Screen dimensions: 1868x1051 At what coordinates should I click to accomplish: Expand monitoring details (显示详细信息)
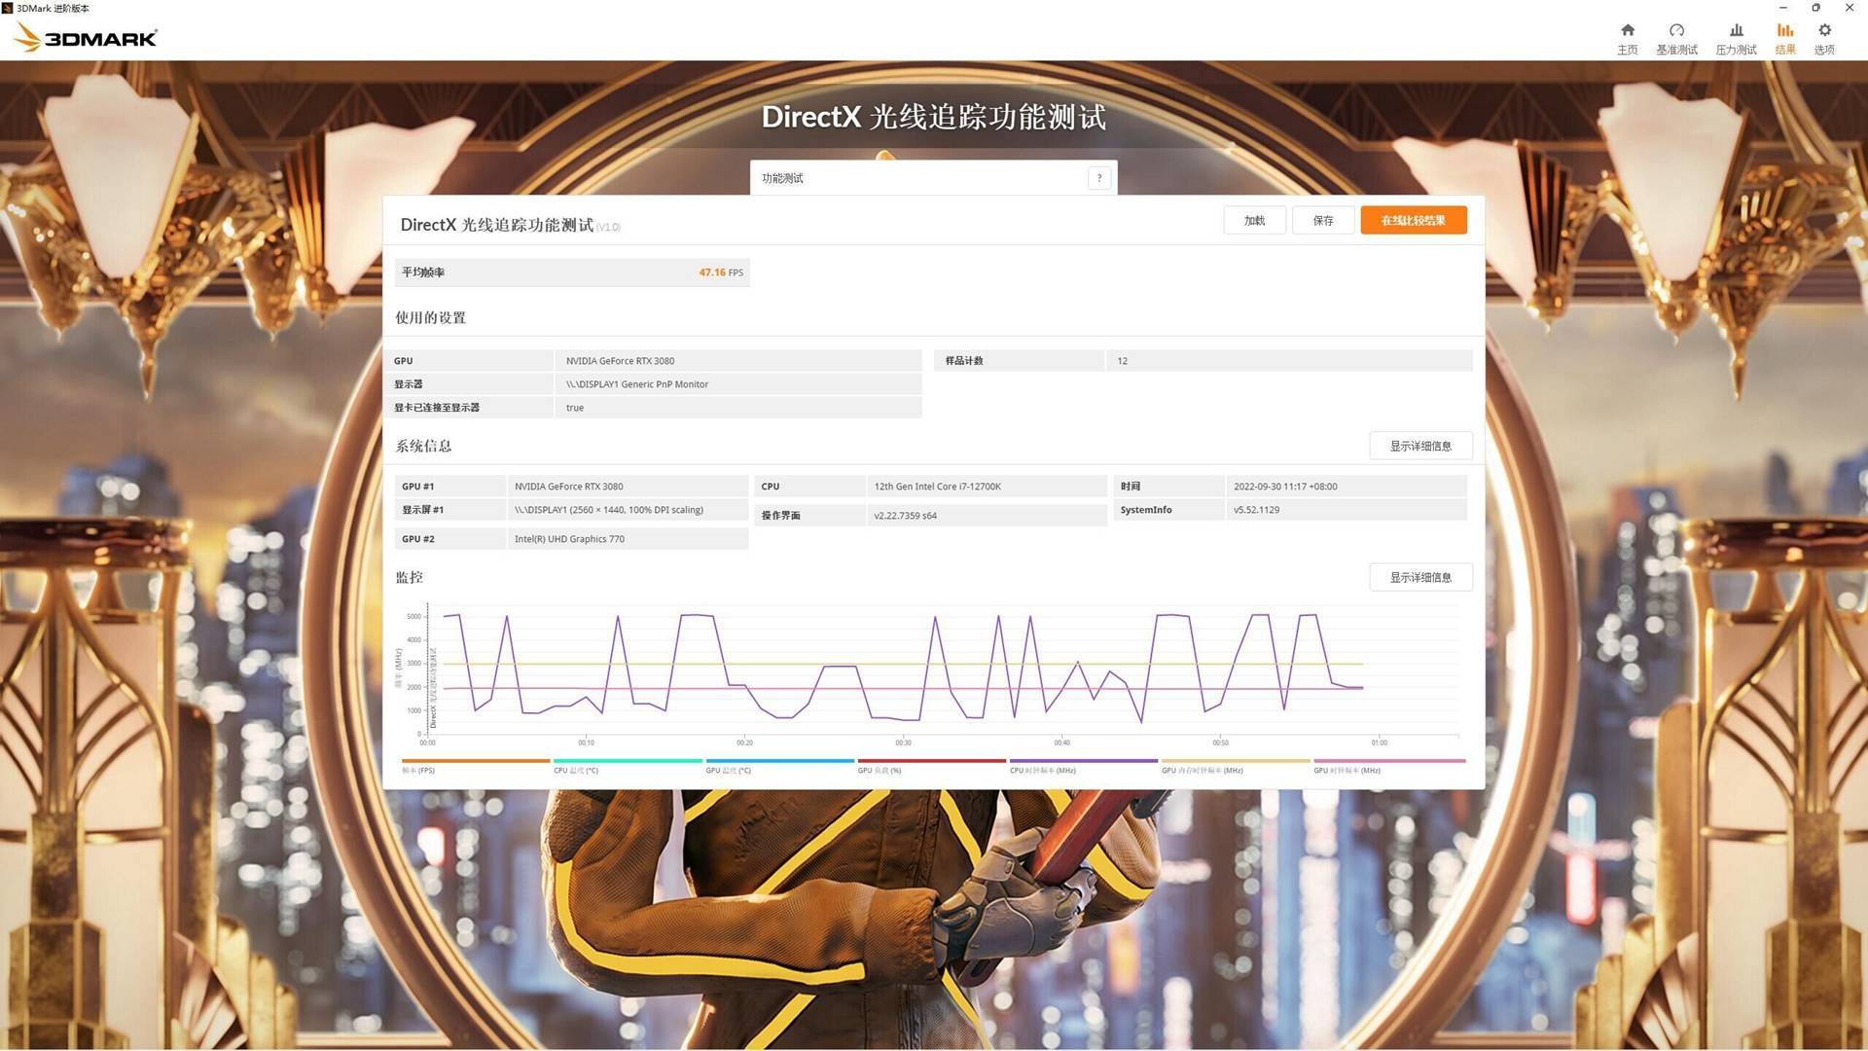(1420, 577)
